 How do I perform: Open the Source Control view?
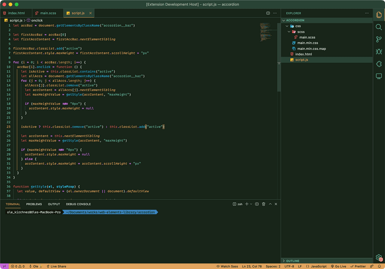(x=379, y=39)
